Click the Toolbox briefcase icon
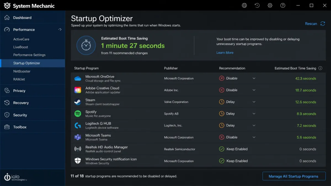This screenshot has height=186, width=331. [x=7, y=127]
